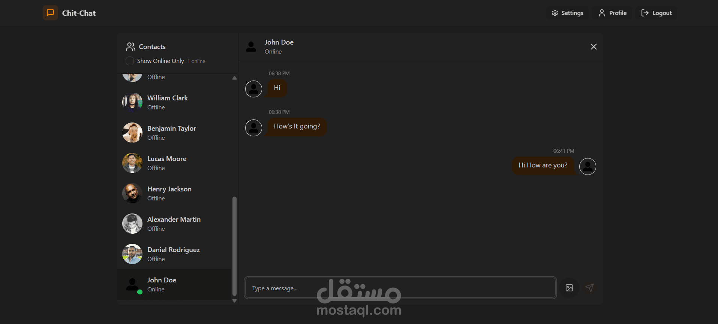718x324 pixels.
Task: Click John Doe's avatar in chat header
Action: click(x=251, y=47)
